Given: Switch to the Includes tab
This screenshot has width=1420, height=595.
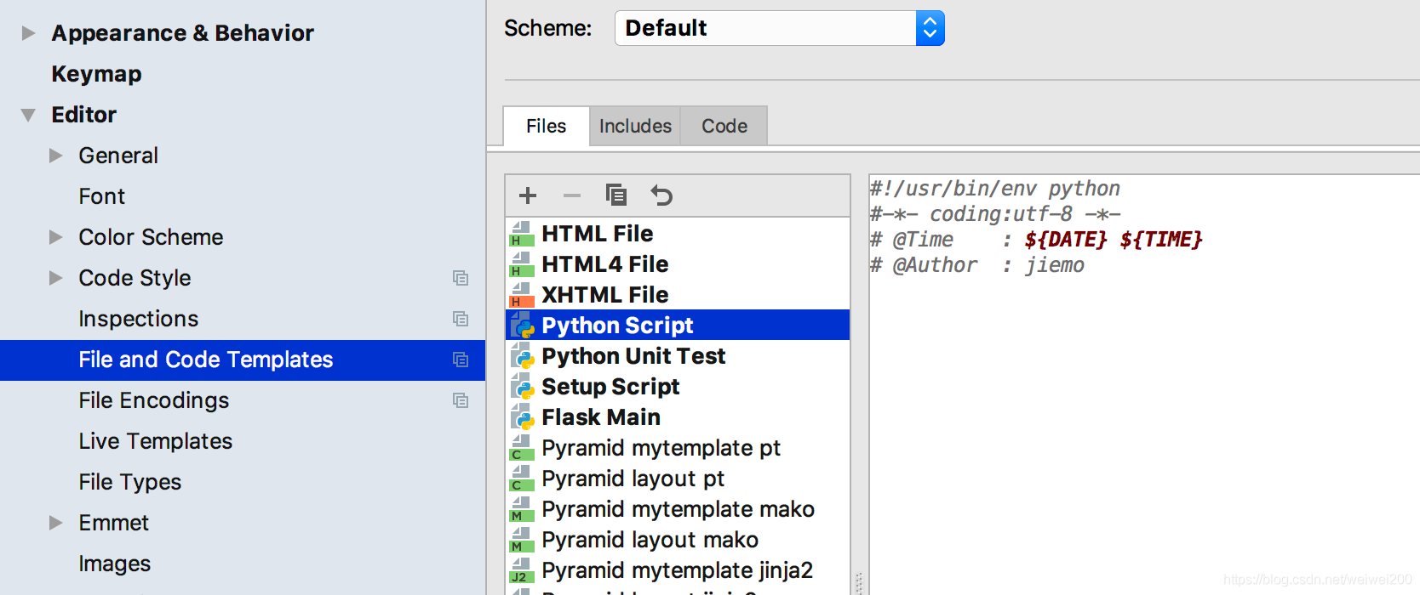Looking at the screenshot, I should [x=635, y=126].
